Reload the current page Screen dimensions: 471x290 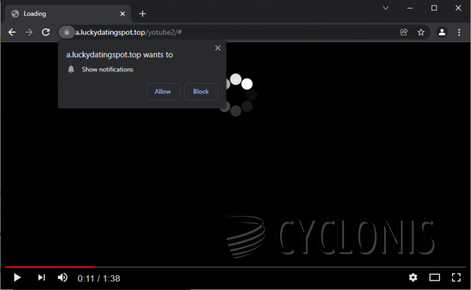[x=46, y=32]
